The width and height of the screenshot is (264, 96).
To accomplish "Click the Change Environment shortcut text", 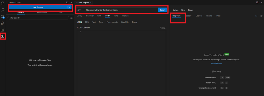I will point(207,88).
